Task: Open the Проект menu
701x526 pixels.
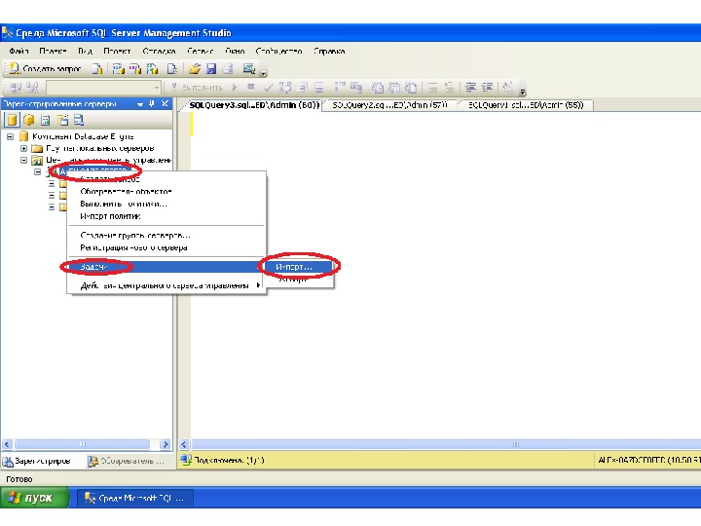Action: tap(117, 51)
